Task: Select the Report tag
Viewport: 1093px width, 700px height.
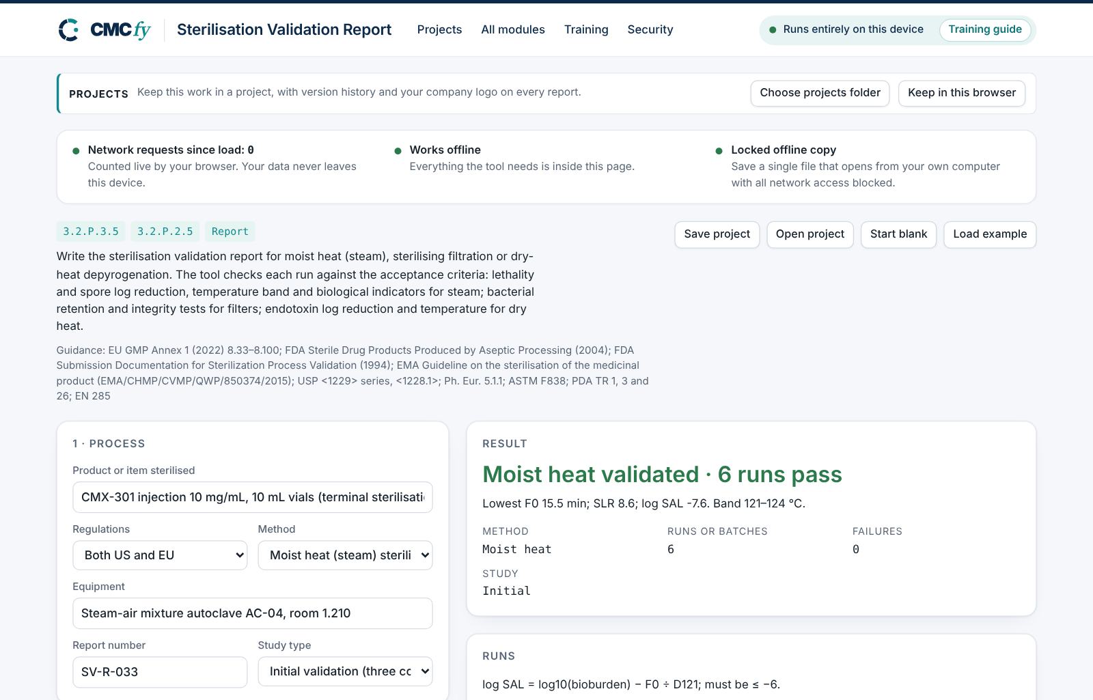Action: click(x=230, y=232)
